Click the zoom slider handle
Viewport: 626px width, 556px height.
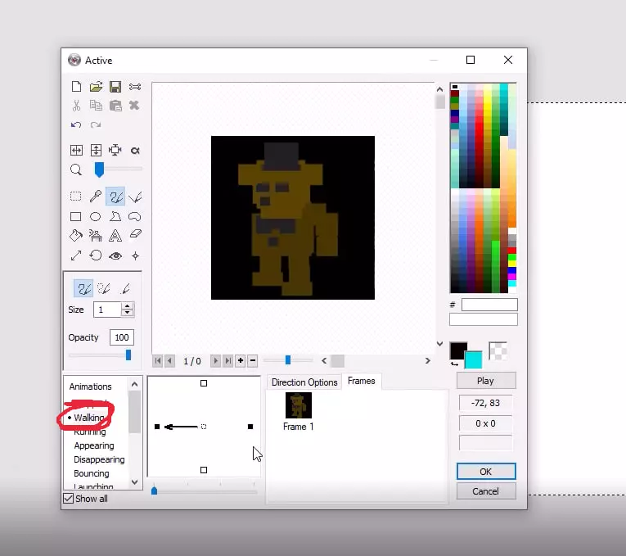(x=99, y=170)
